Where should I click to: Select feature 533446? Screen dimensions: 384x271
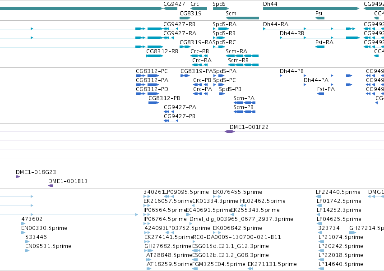[27, 242]
